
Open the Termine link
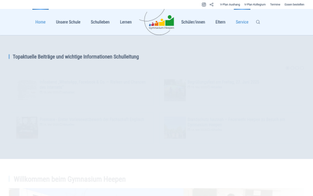[275, 5]
